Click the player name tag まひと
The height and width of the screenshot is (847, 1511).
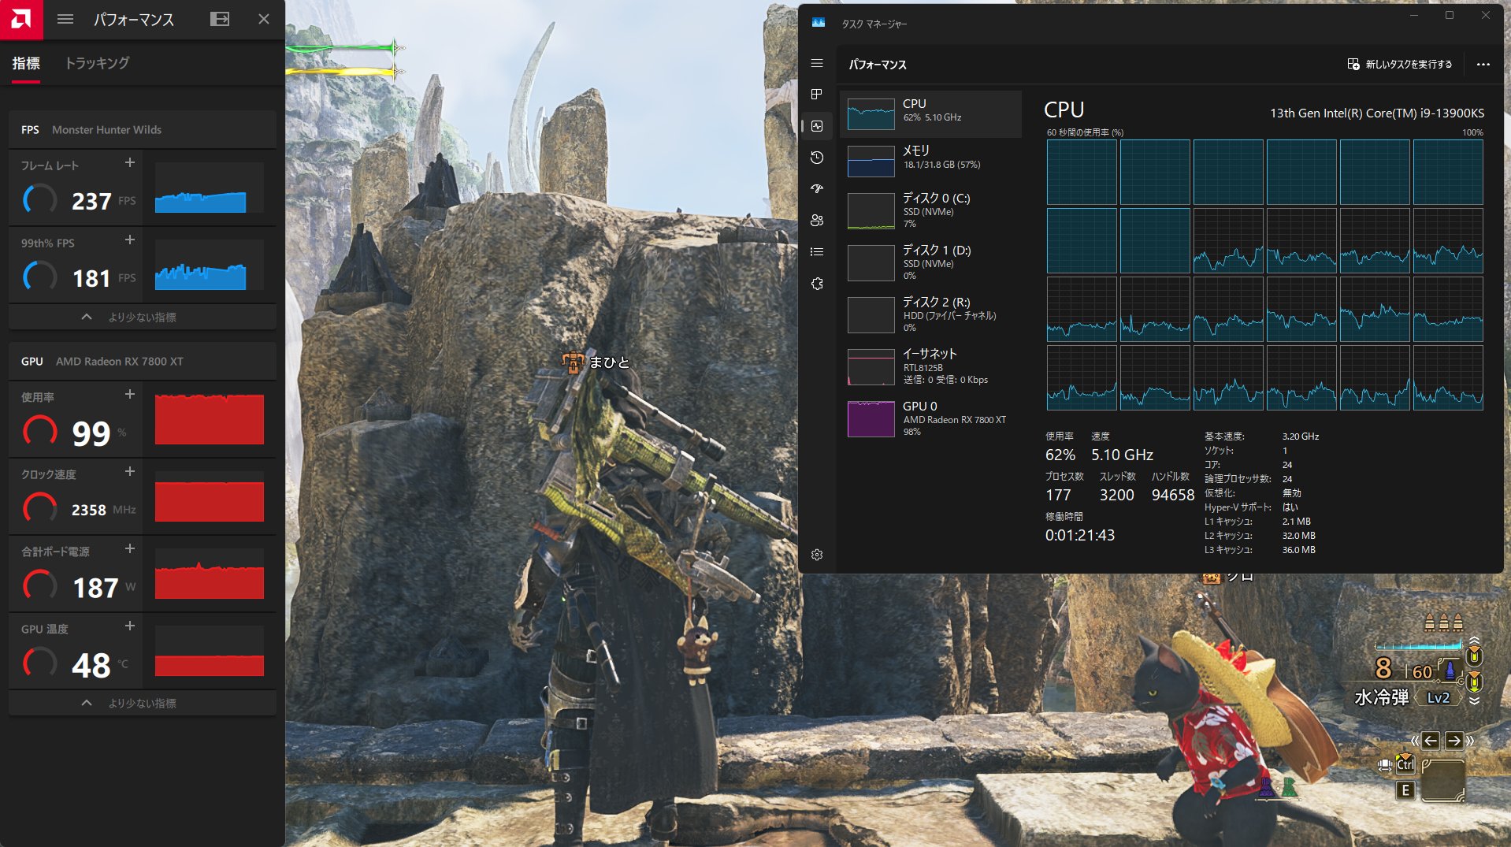pyautogui.click(x=609, y=362)
